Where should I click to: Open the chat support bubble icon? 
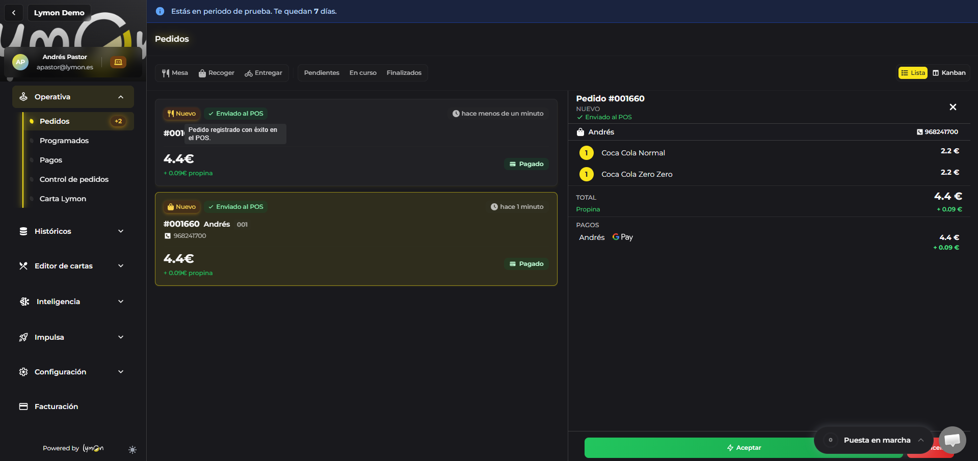click(x=952, y=440)
